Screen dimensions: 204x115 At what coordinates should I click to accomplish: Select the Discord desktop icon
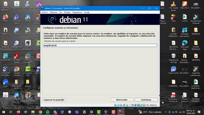pyautogui.click(x=17, y=31)
